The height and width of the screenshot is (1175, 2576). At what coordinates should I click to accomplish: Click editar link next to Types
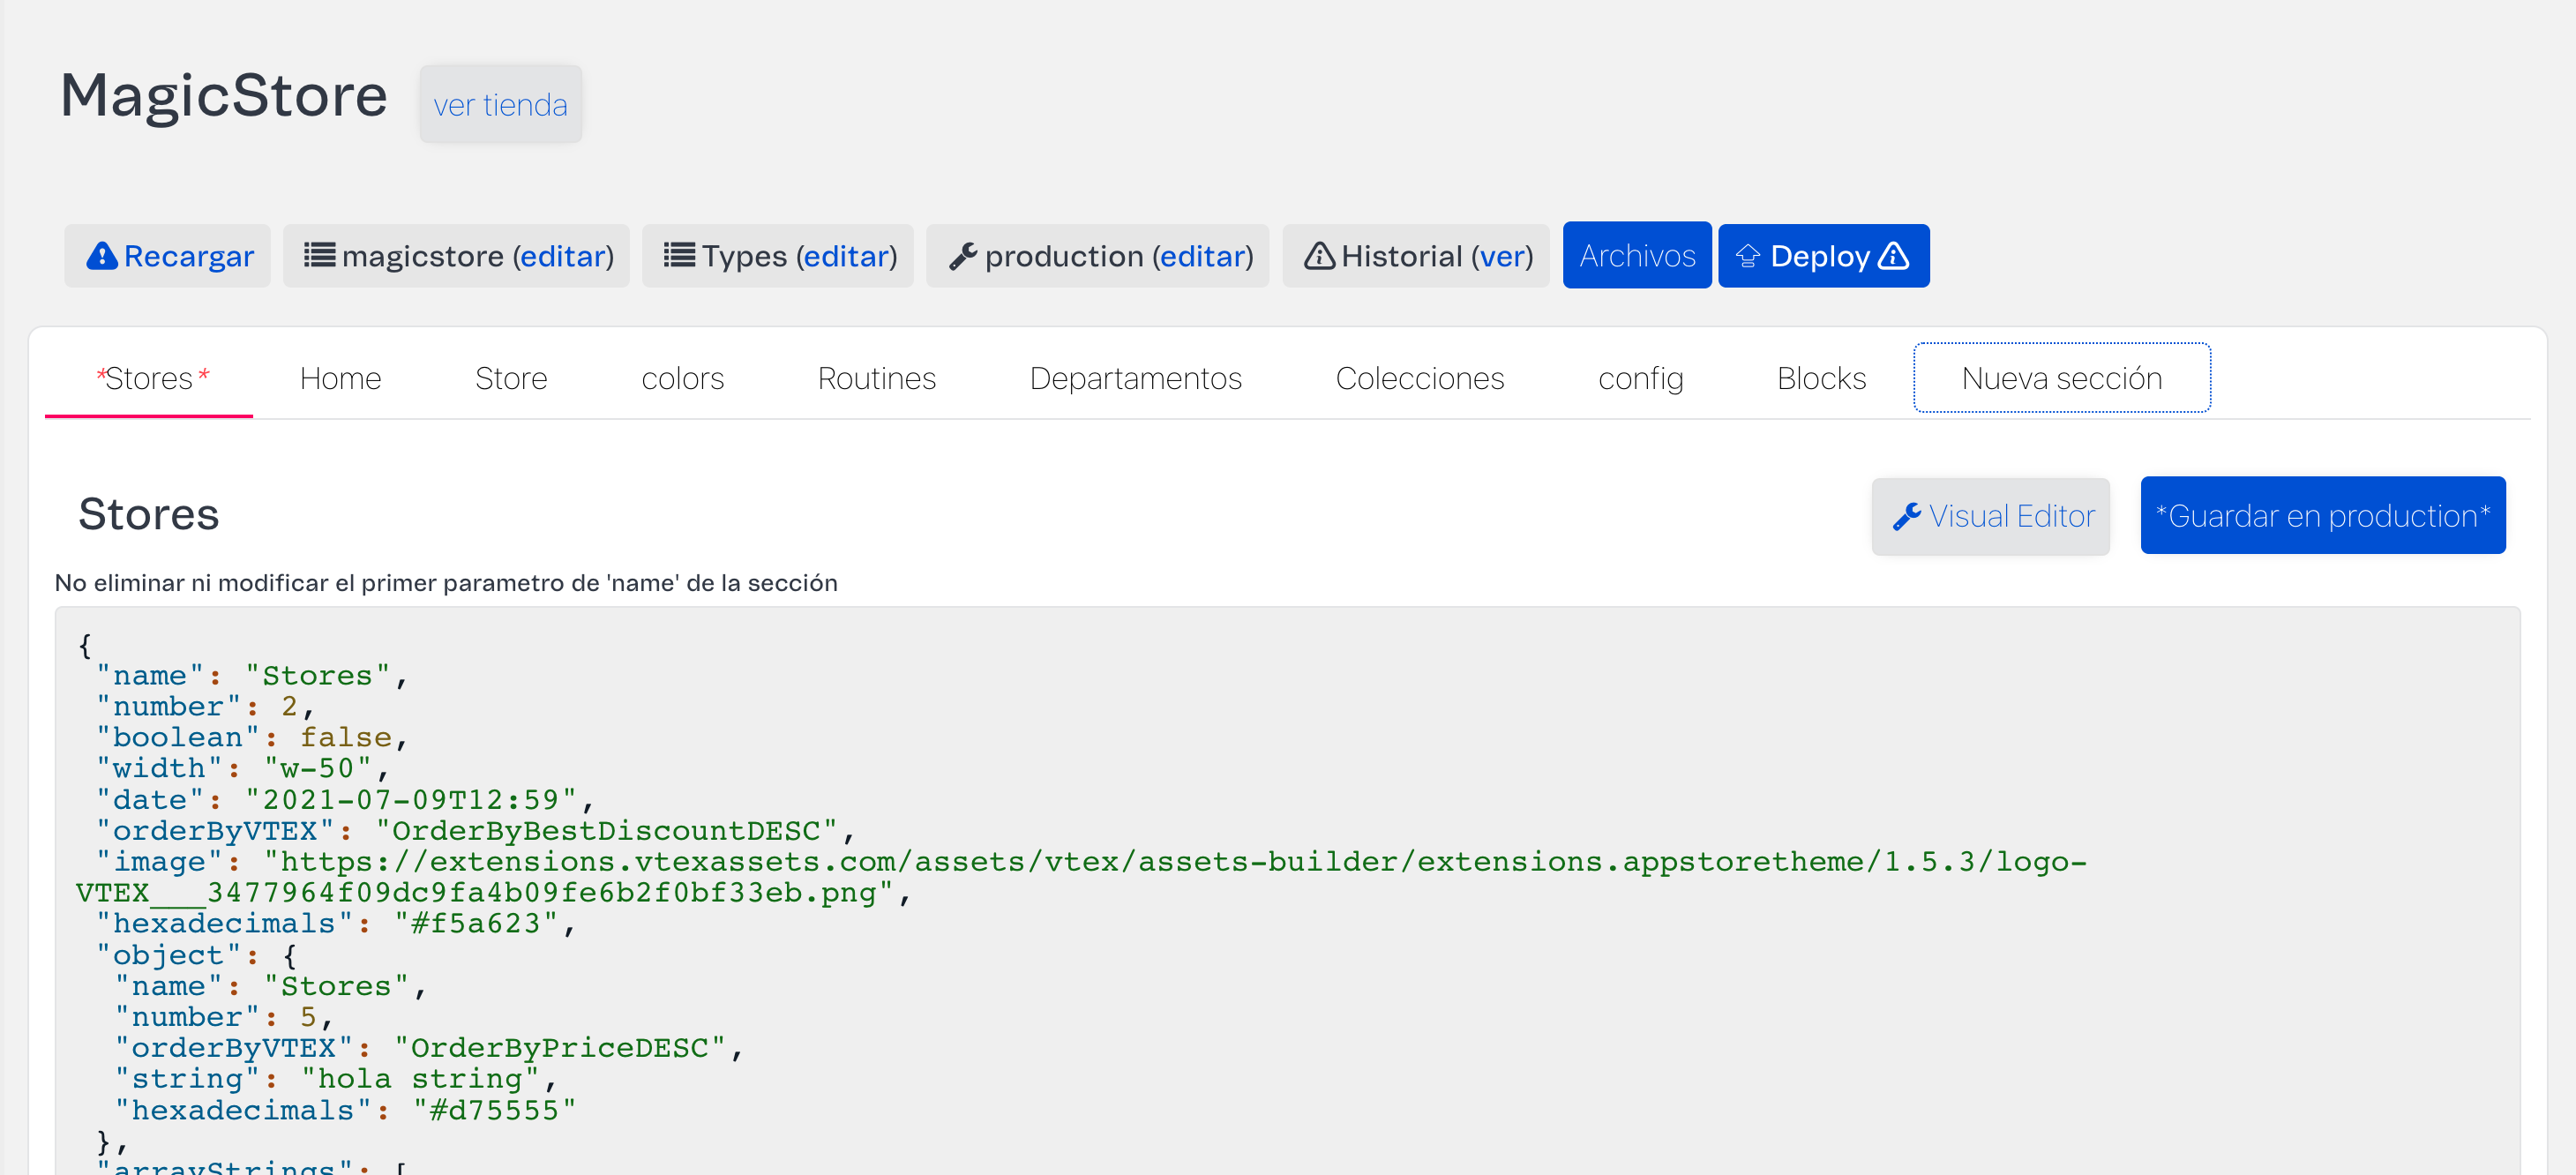(846, 256)
